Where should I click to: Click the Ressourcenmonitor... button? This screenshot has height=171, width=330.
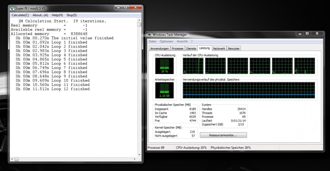(223, 135)
